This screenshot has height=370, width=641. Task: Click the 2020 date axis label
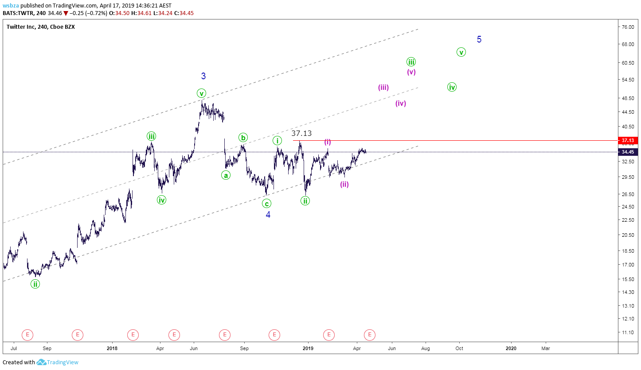click(511, 348)
